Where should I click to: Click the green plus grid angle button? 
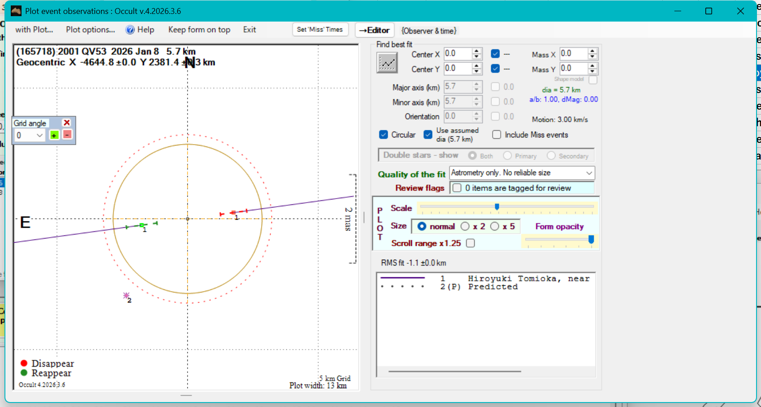[x=54, y=135]
